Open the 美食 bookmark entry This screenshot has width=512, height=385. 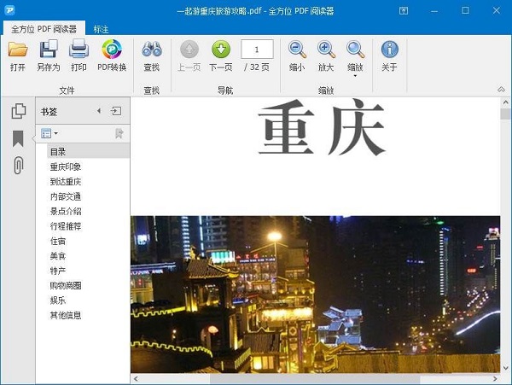[58, 255]
